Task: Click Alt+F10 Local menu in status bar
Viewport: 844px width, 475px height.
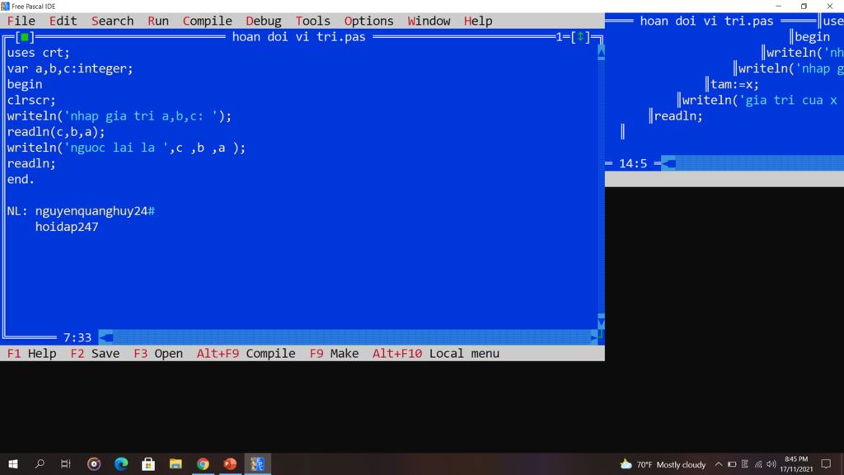Action: point(436,354)
